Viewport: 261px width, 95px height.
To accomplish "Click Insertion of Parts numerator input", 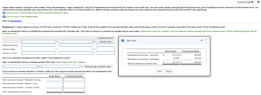I will point(39,53).
